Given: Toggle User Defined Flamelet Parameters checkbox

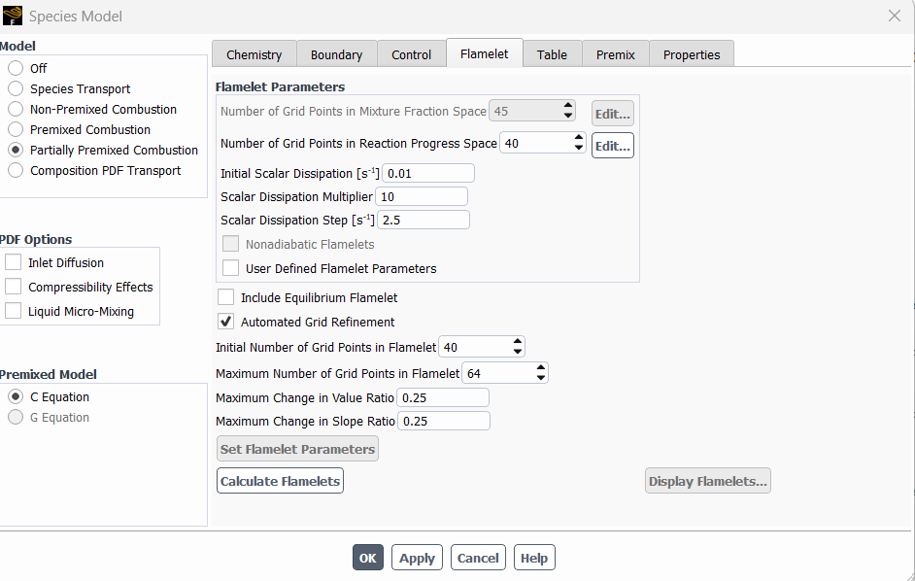Looking at the screenshot, I should click(x=230, y=268).
